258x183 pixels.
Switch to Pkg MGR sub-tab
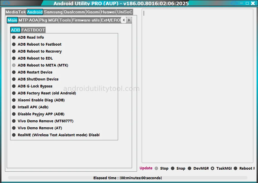pos(49,20)
